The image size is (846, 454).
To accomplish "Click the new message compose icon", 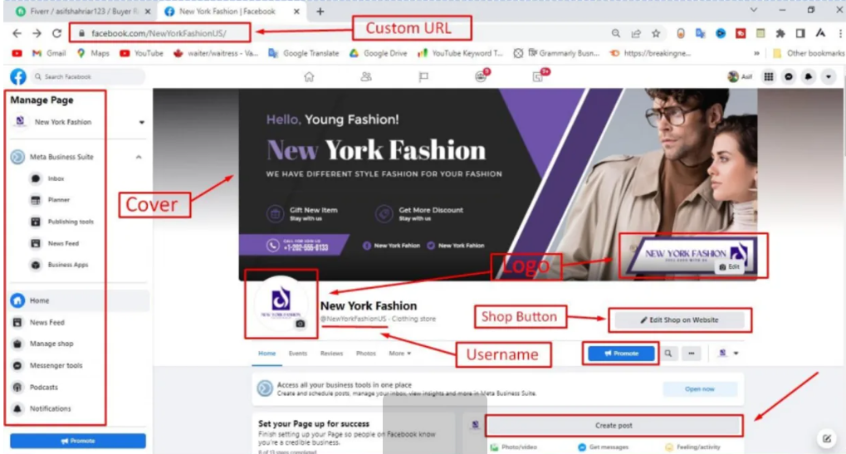I will point(827,438).
